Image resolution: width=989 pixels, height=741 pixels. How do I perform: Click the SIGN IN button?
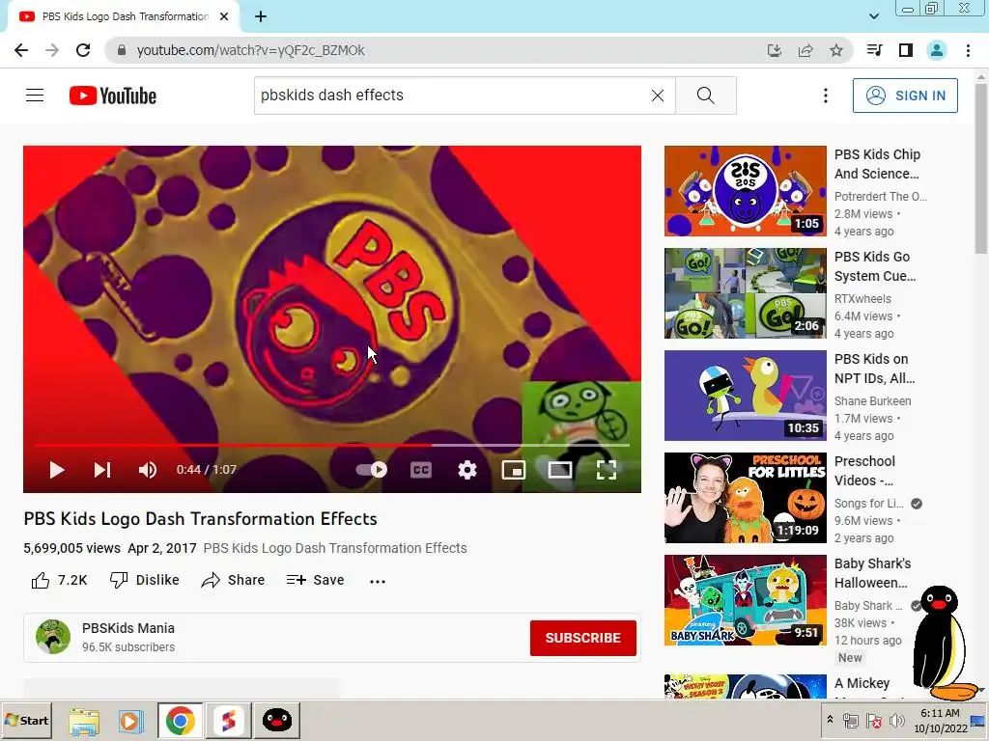pyautogui.click(x=905, y=96)
